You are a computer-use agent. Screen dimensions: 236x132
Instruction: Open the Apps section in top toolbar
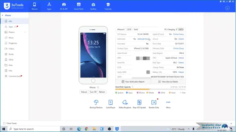coord(49,6)
